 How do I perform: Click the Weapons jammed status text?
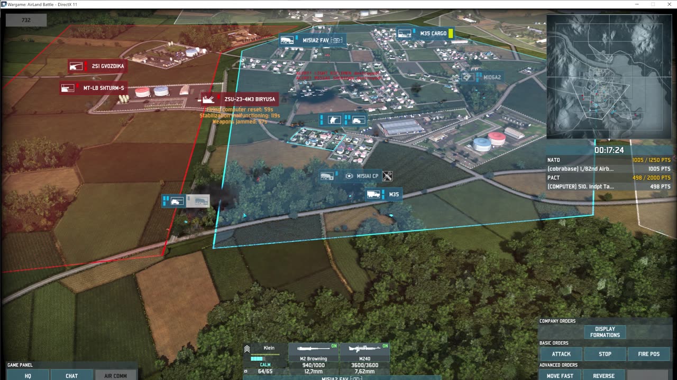240,121
